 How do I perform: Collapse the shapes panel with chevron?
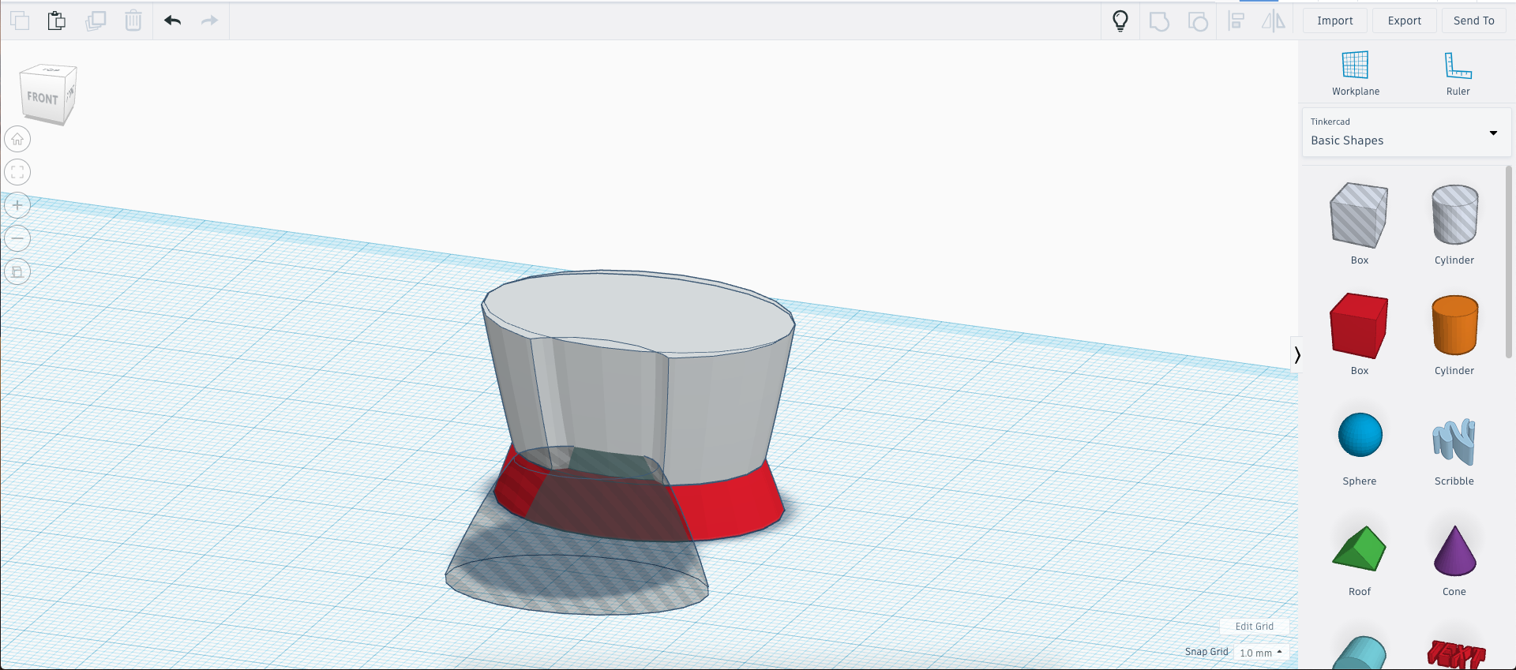(1296, 355)
